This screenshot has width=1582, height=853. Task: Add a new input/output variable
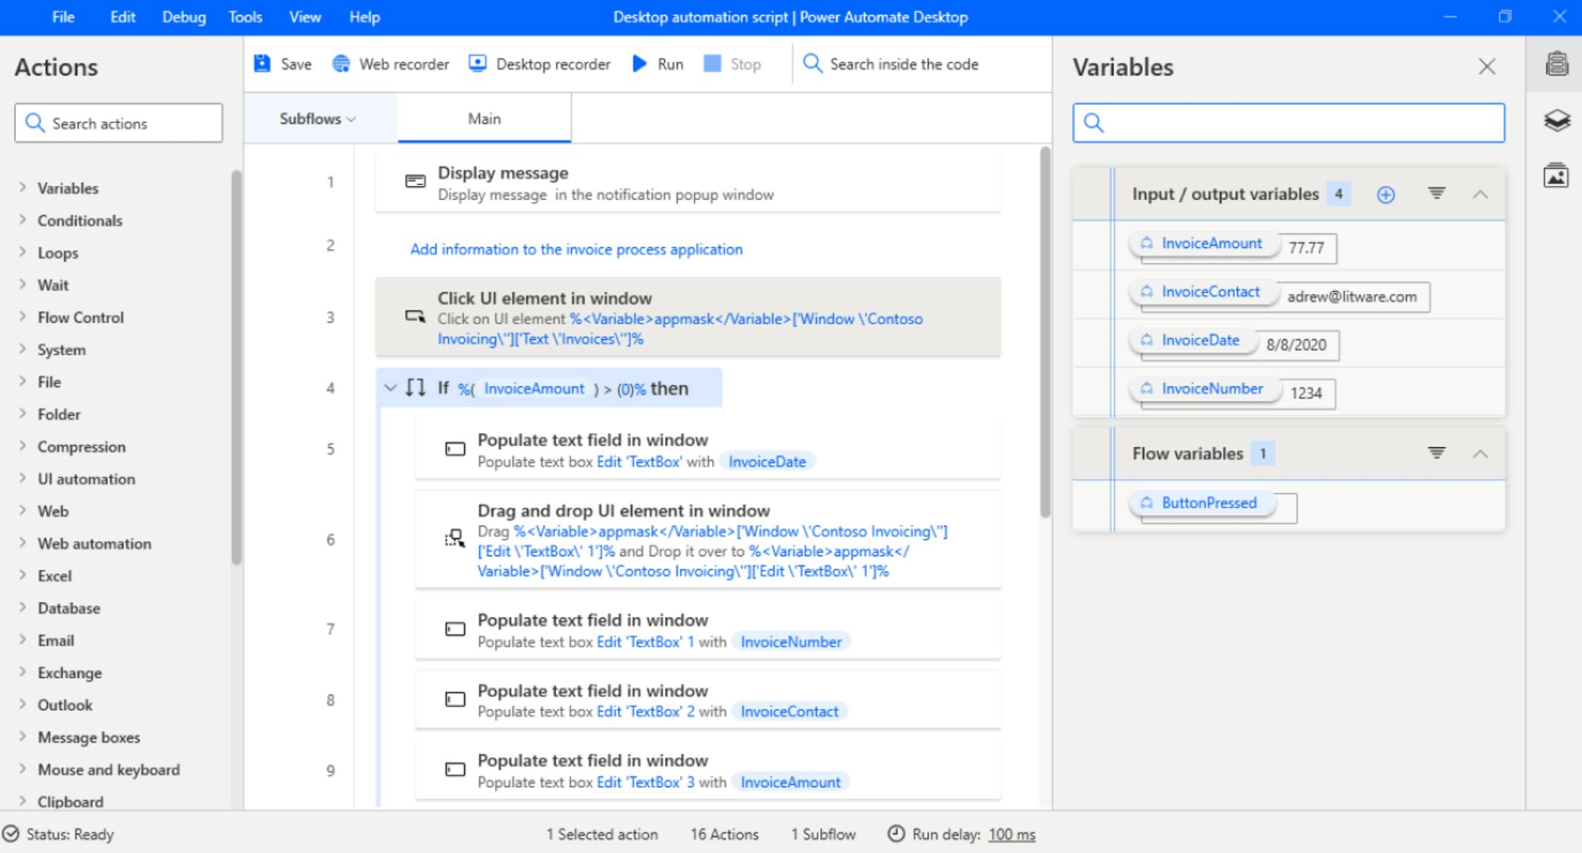tap(1386, 194)
